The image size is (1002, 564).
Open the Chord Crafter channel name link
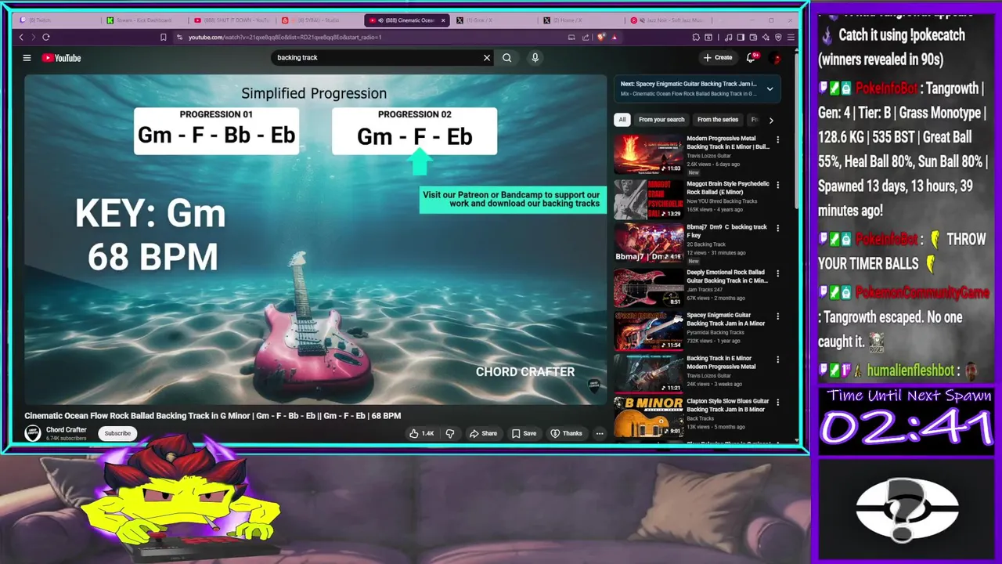click(x=66, y=430)
